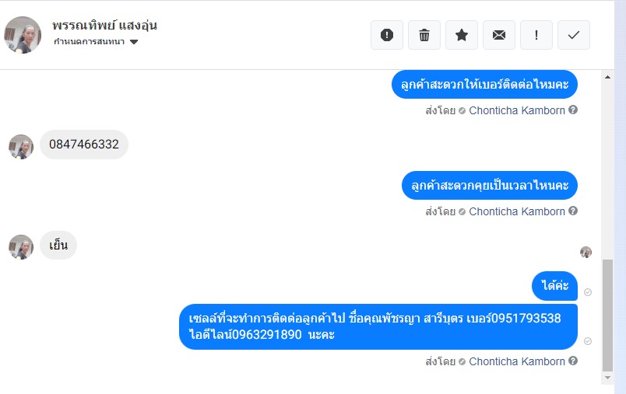Click customer name พรรณทิพย์ แสงอุ่น in header

[x=104, y=25]
